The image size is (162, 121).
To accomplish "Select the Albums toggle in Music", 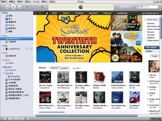I will [x=54, y=68].
